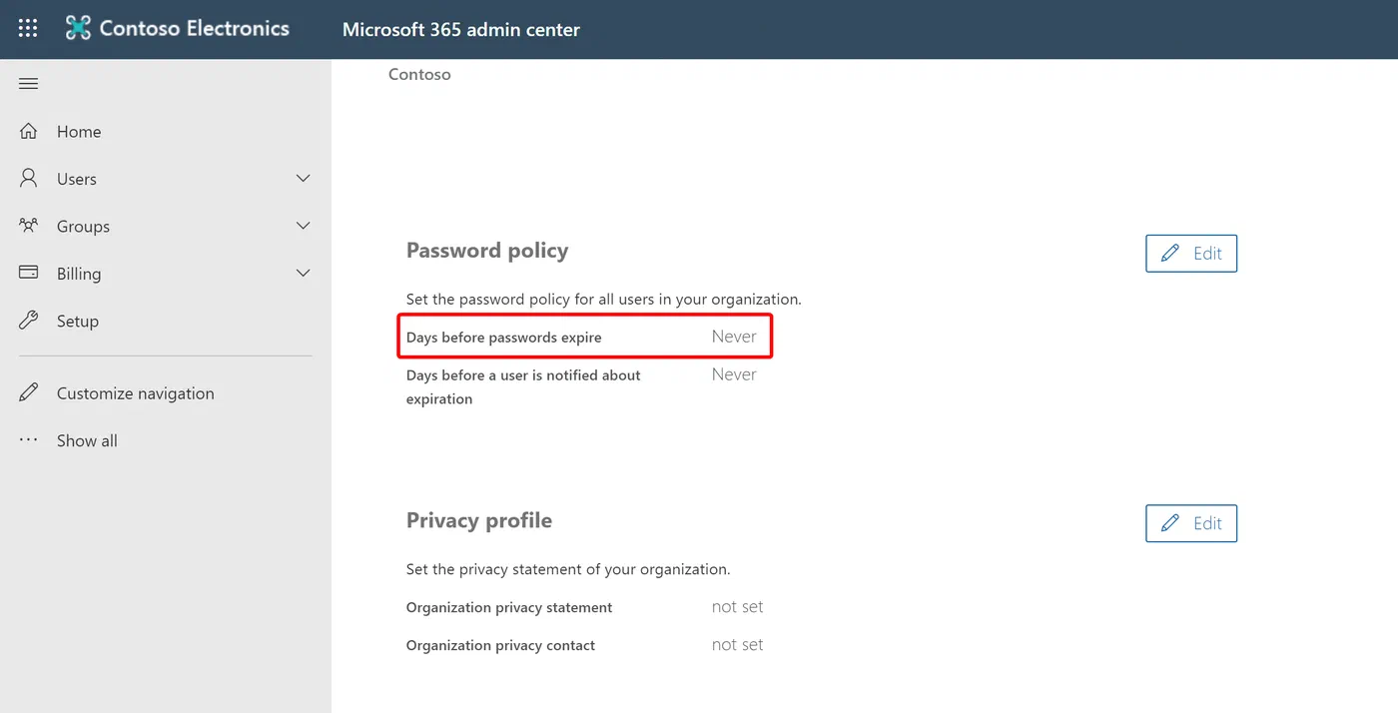The width and height of the screenshot is (1398, 713).
Task: Expand the Groups menu chevron
Action: click(x=304, y=226)
